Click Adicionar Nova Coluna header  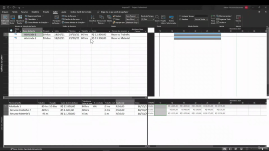click(x=138, y=30)
